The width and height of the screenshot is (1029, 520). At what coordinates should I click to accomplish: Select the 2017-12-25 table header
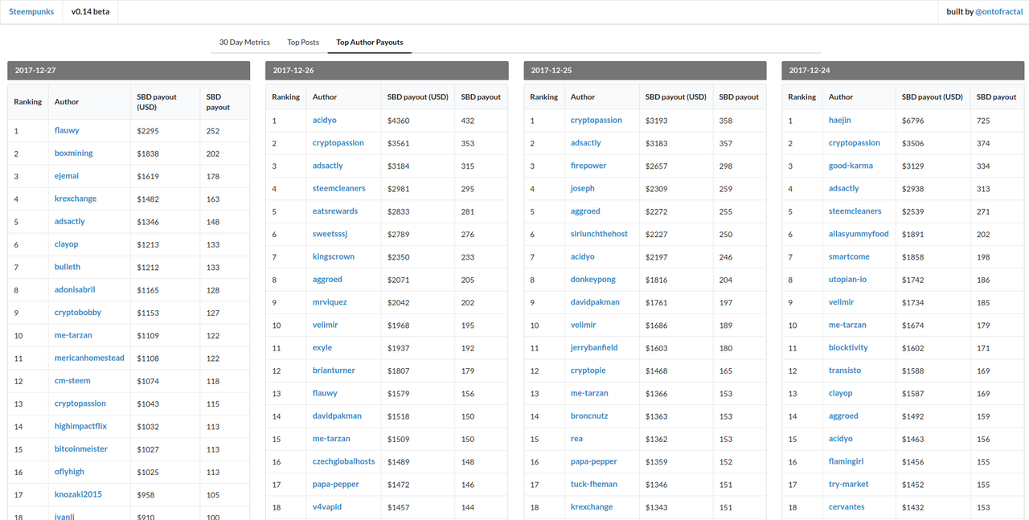(645, 71)
